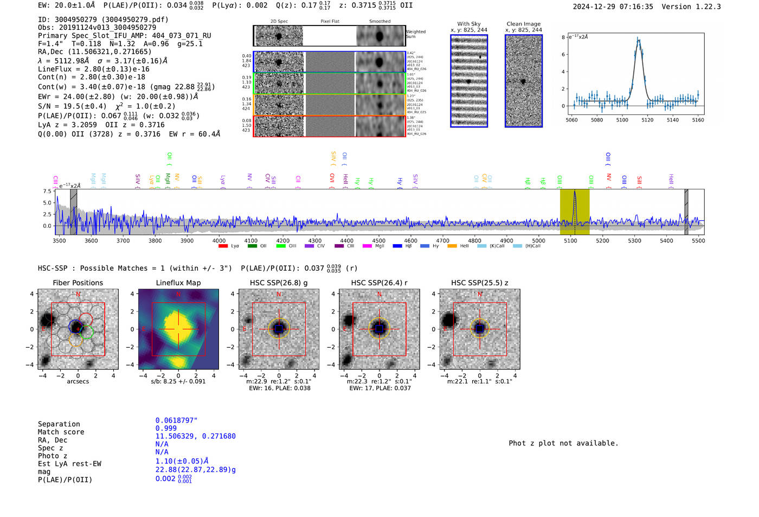This screenshot has width=759, height=517.
Task: Select the CIII legend color swatch
Action: [339, 246]
